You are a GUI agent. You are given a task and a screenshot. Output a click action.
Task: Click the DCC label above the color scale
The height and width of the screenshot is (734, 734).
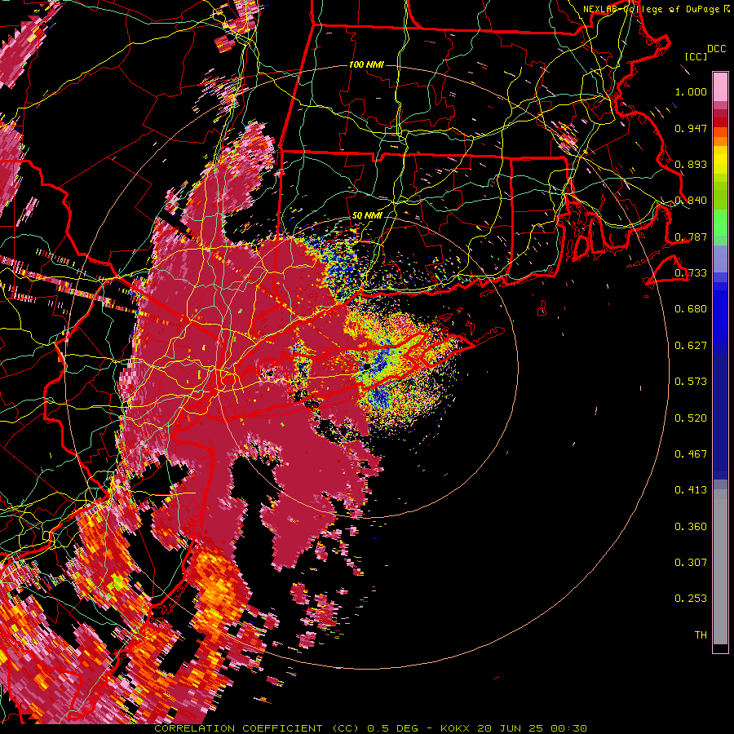coord(717,48)
